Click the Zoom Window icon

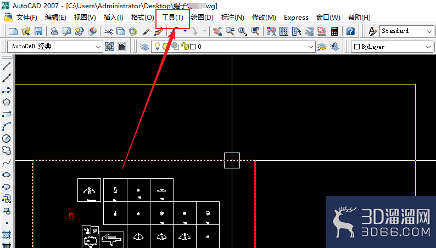243,31
